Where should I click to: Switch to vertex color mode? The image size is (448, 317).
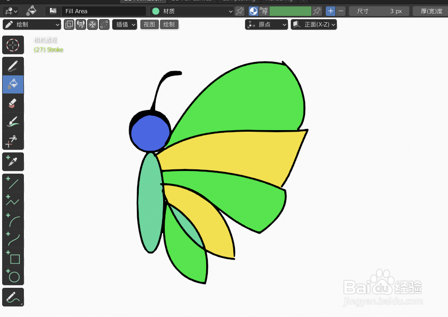pos(264,11)
